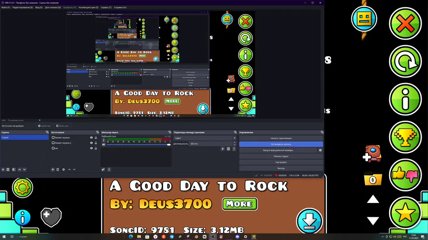Click the large green refresh arrow icon
The height and width of the screenshot is (240, 428).
(405, 62)
